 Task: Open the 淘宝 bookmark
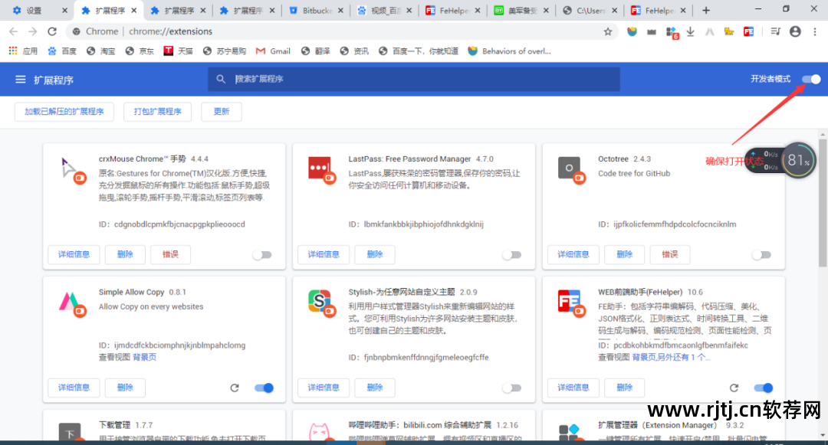click(101, 51)
